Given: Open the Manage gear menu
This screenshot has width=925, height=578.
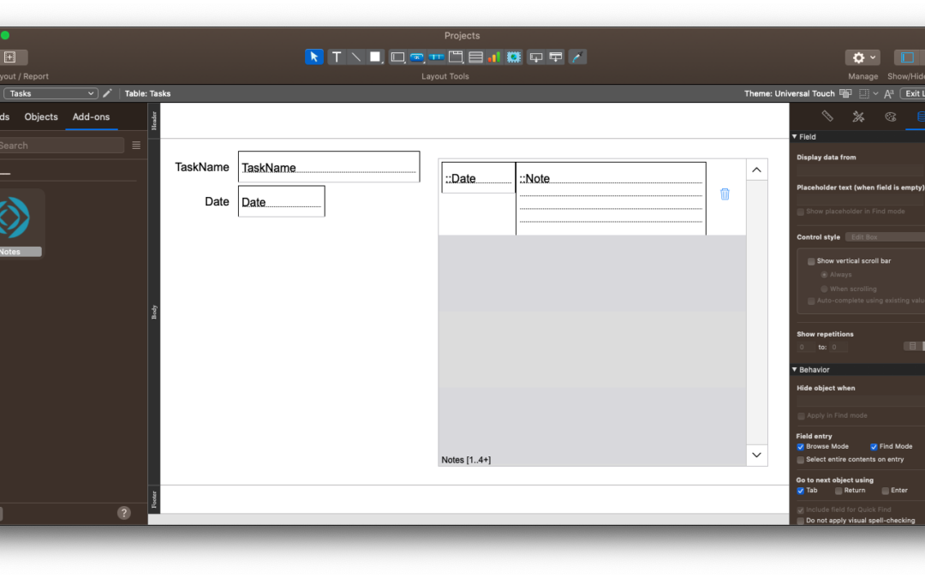Looking at the screenshot, I should tap(862, 57).
